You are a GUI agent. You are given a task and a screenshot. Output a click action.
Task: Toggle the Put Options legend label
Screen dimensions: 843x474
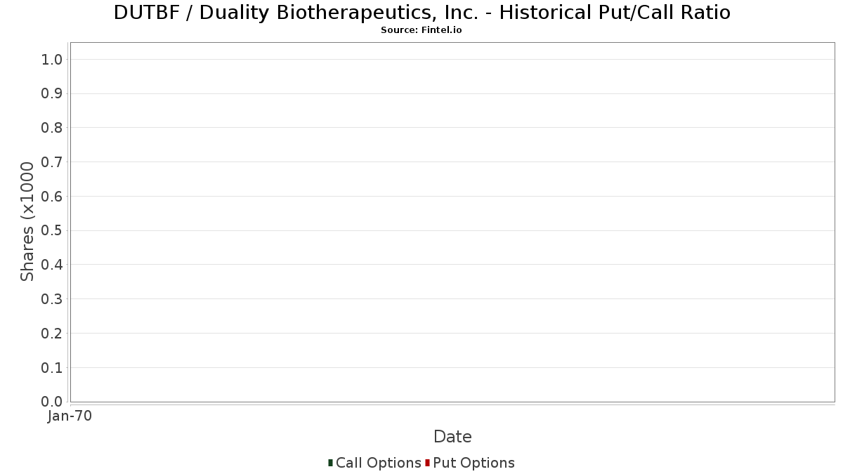473,463
